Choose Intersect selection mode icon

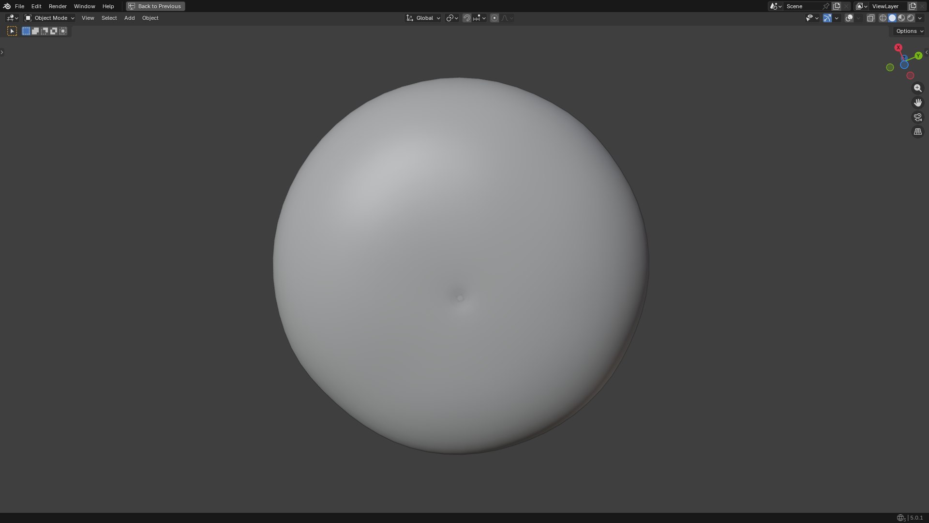(x=63, y=31)
